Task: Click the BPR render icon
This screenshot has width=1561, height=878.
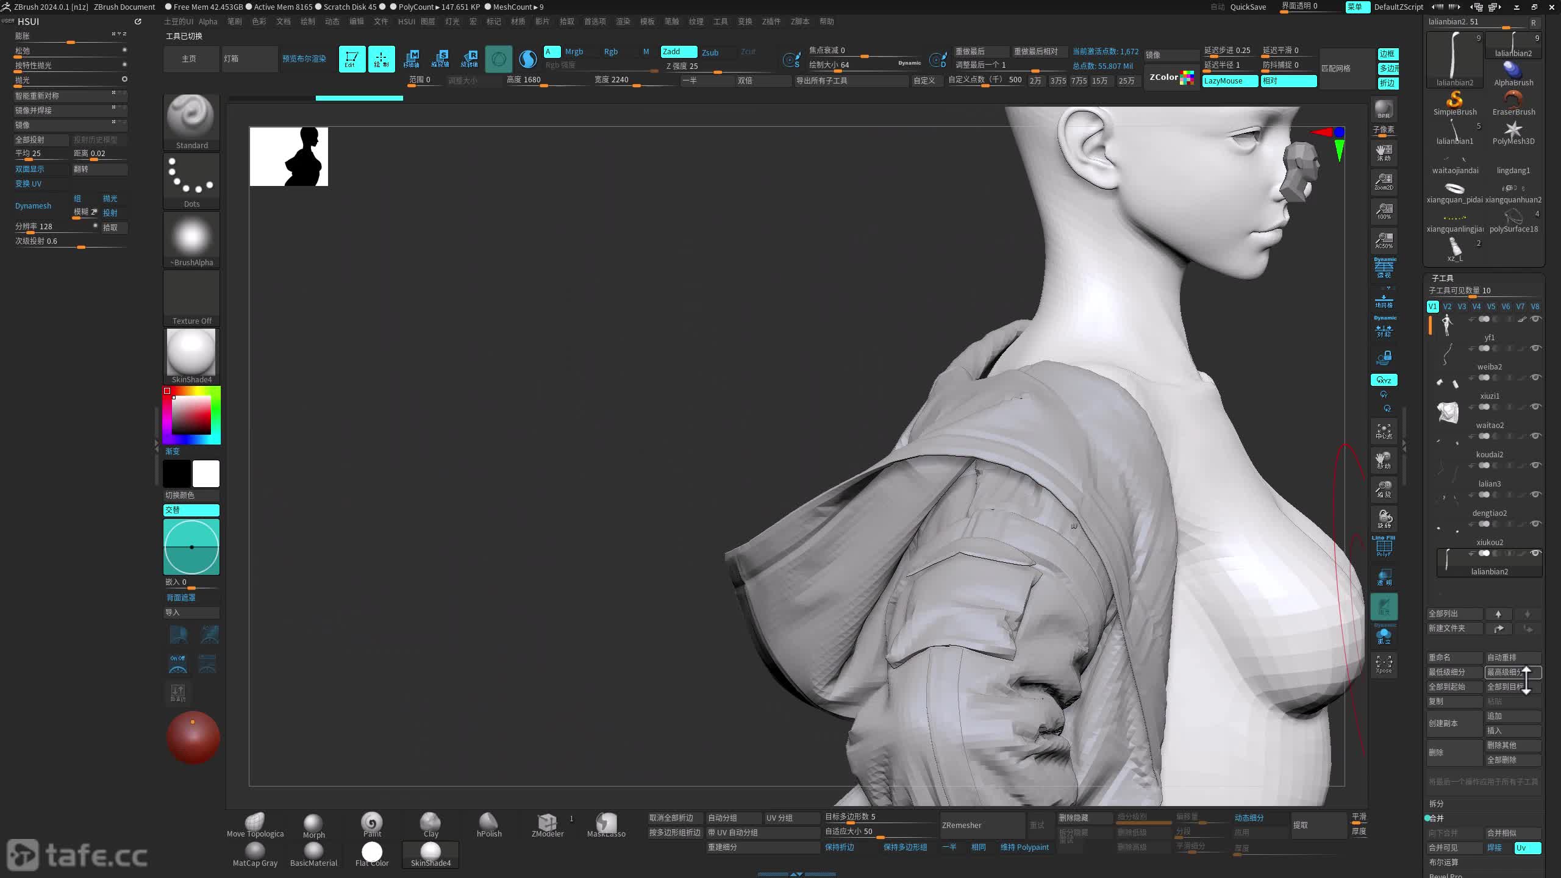Action: (1384, 110)
